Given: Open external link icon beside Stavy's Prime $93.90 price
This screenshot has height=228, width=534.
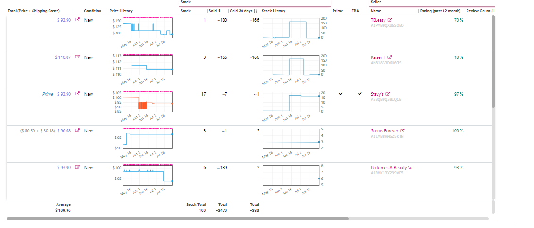Looking at the screenshot, I should [x=77, y=94].
